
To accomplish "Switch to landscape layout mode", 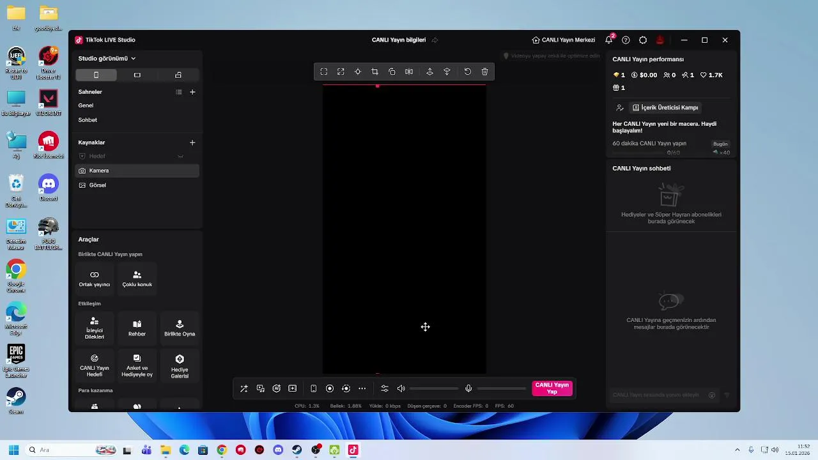I will pyautogui.click(x=137, y=75).
